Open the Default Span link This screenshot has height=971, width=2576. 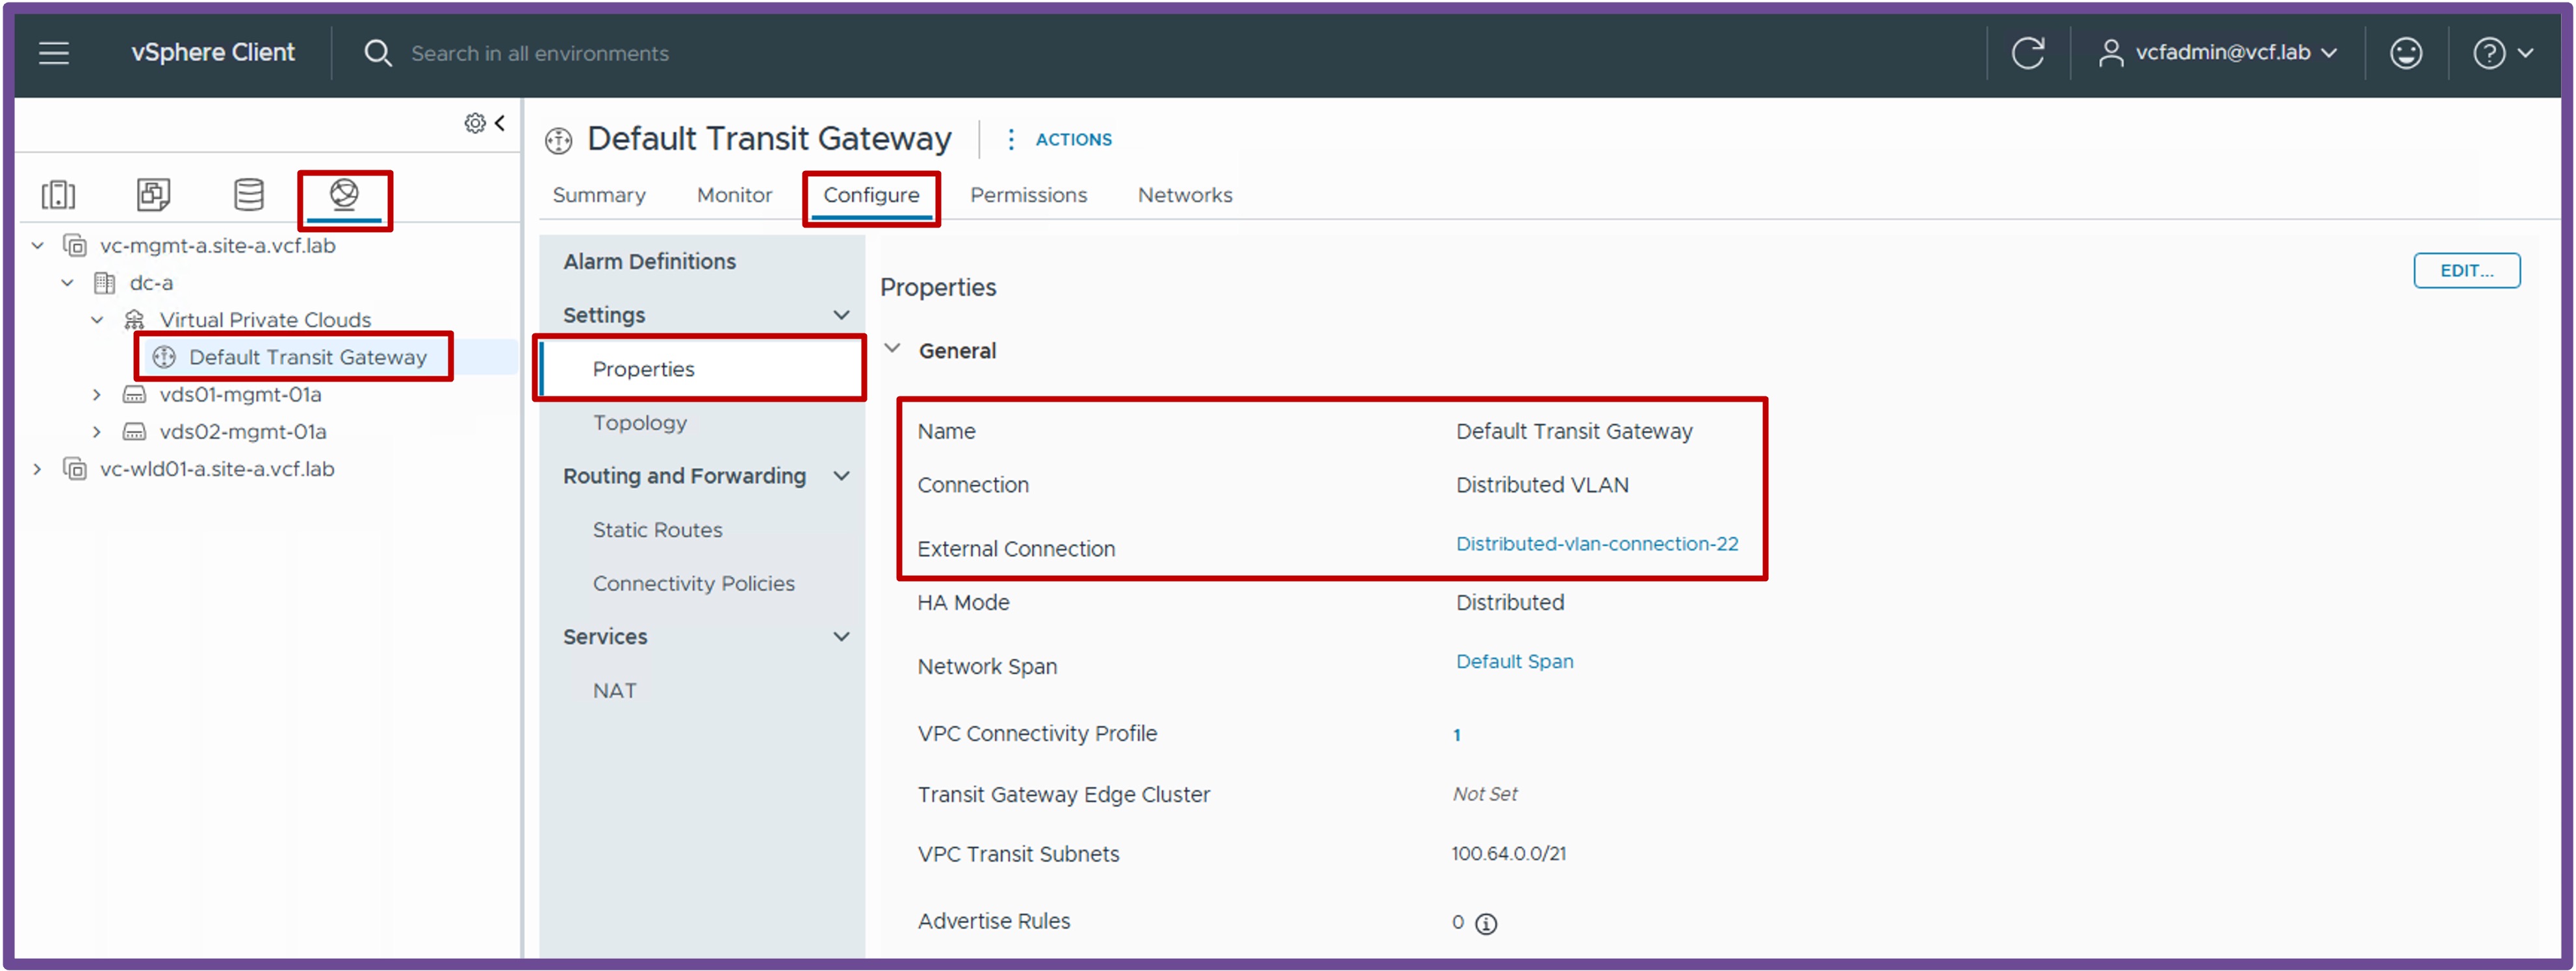pyautogui.click(x=1514, y=662)
